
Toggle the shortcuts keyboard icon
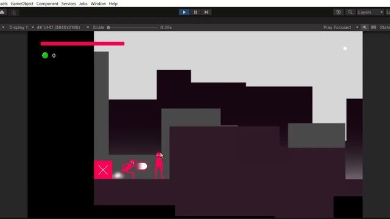[374, 27]
